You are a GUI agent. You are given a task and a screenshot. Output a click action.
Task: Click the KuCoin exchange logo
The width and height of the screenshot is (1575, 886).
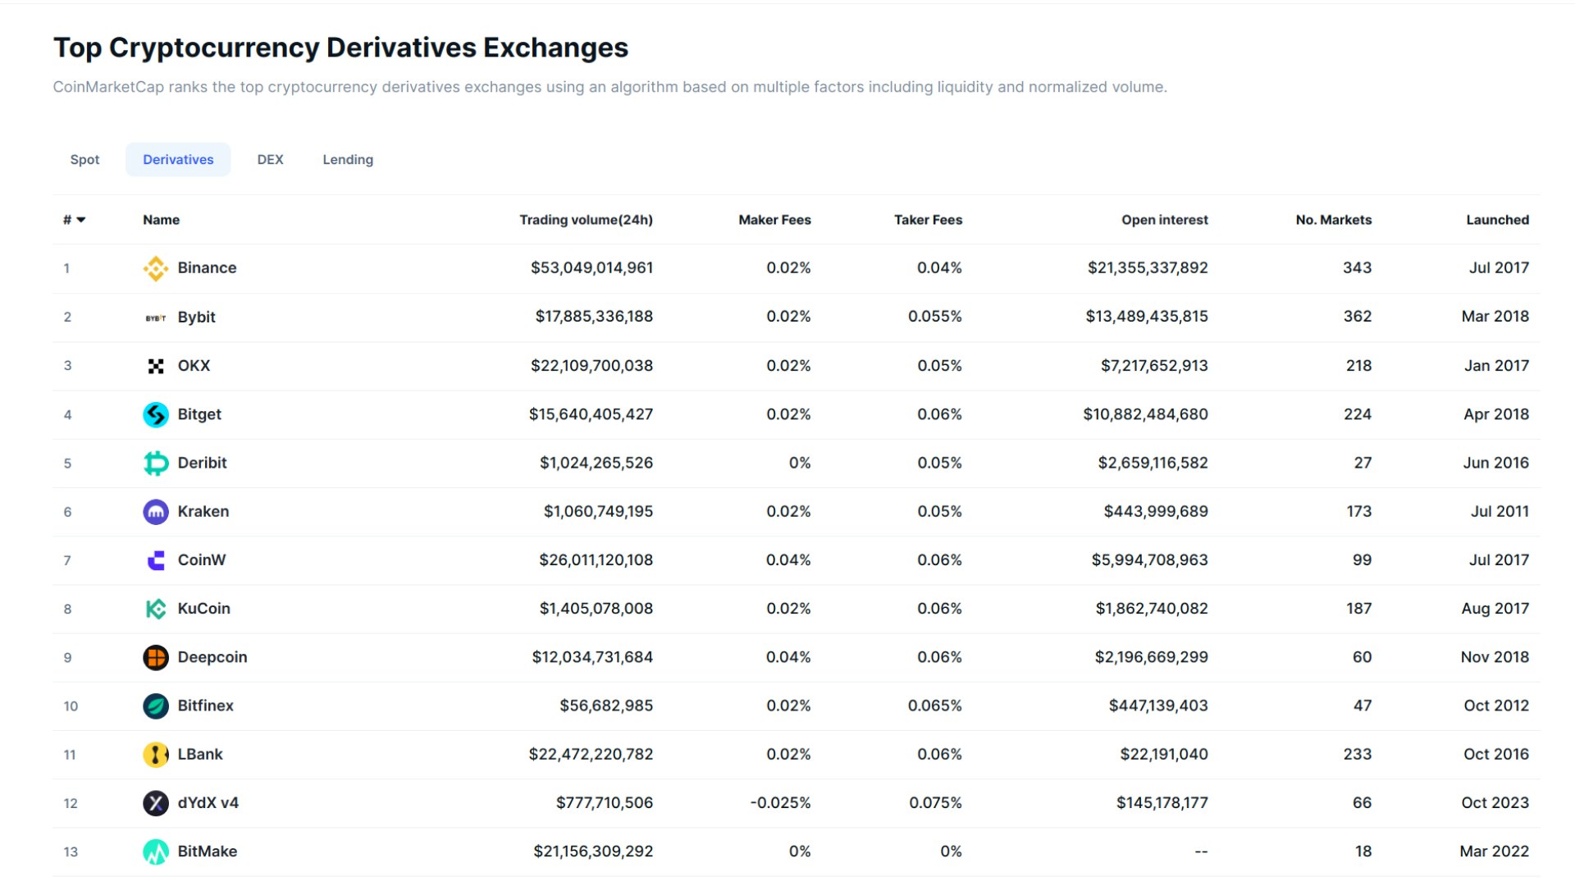point(155,608)
